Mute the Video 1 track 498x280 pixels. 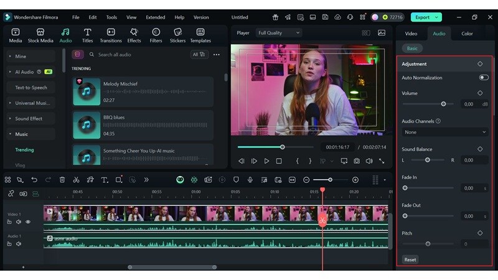(x=19, y=222)
